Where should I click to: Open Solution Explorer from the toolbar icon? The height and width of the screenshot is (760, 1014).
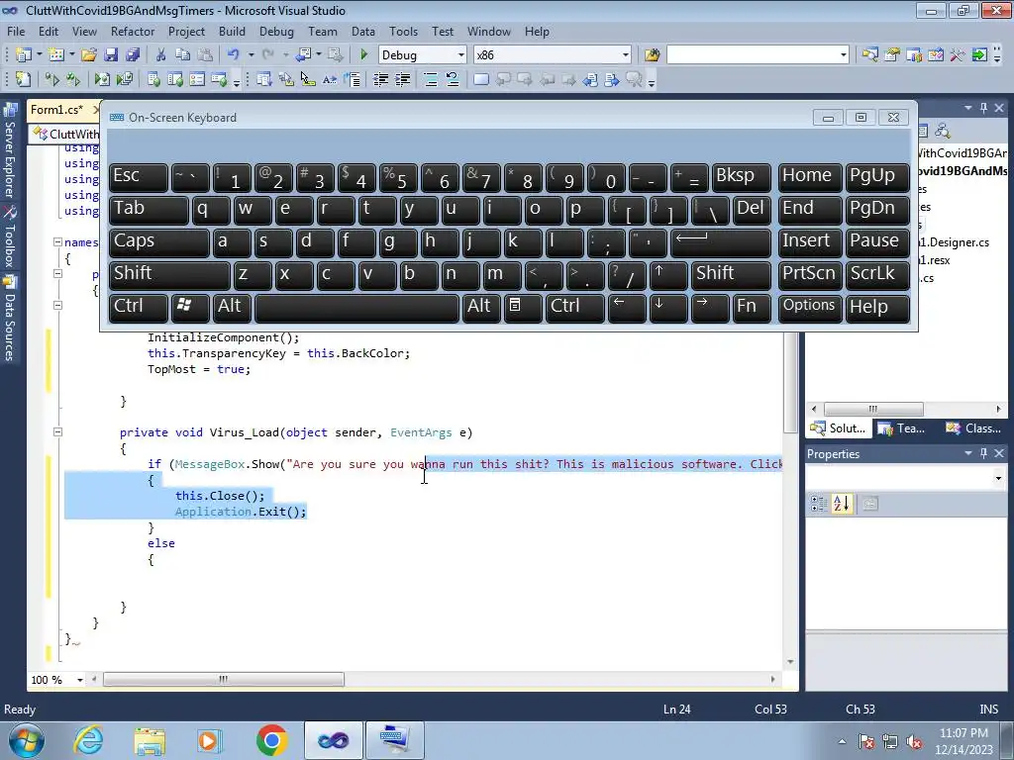pos(869,55)
